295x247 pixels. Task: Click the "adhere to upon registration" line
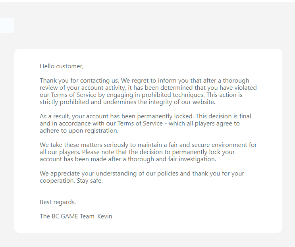coord(79,131)
